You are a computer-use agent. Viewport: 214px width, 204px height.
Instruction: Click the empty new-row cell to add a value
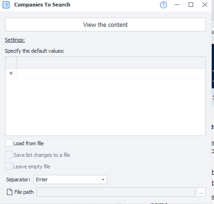coord(111,73)
